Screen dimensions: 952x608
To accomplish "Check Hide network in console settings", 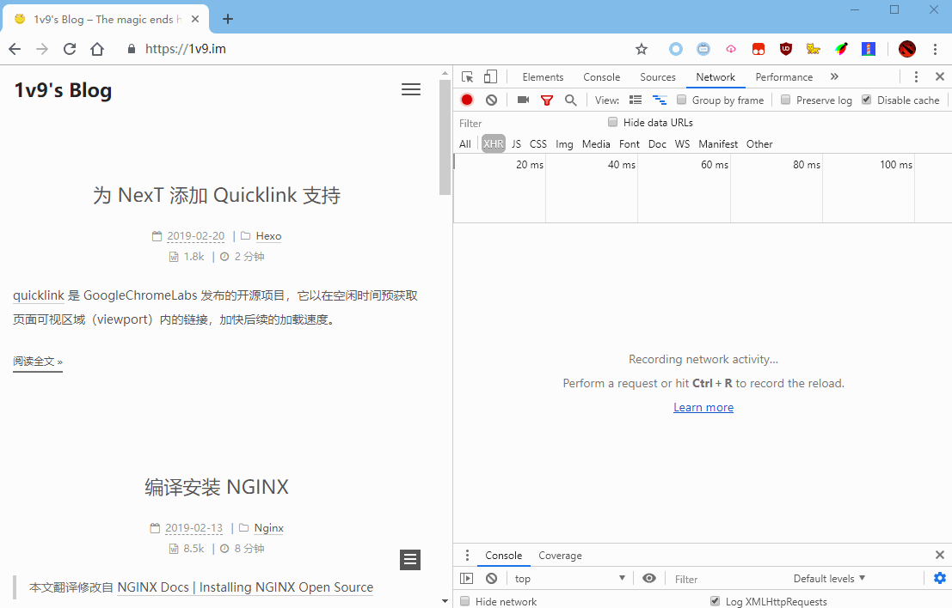I will [464, 601].
